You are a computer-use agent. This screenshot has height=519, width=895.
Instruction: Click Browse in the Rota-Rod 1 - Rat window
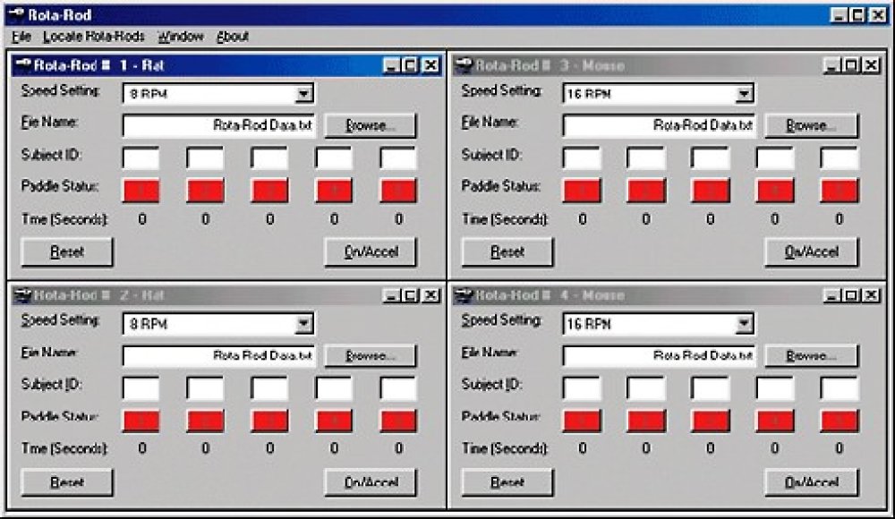(x=370, y=125)
